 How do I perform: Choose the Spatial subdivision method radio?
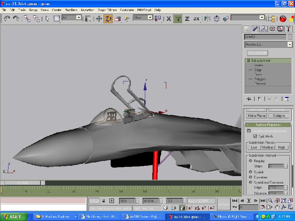pyautogui.click(x=251, y=172)
